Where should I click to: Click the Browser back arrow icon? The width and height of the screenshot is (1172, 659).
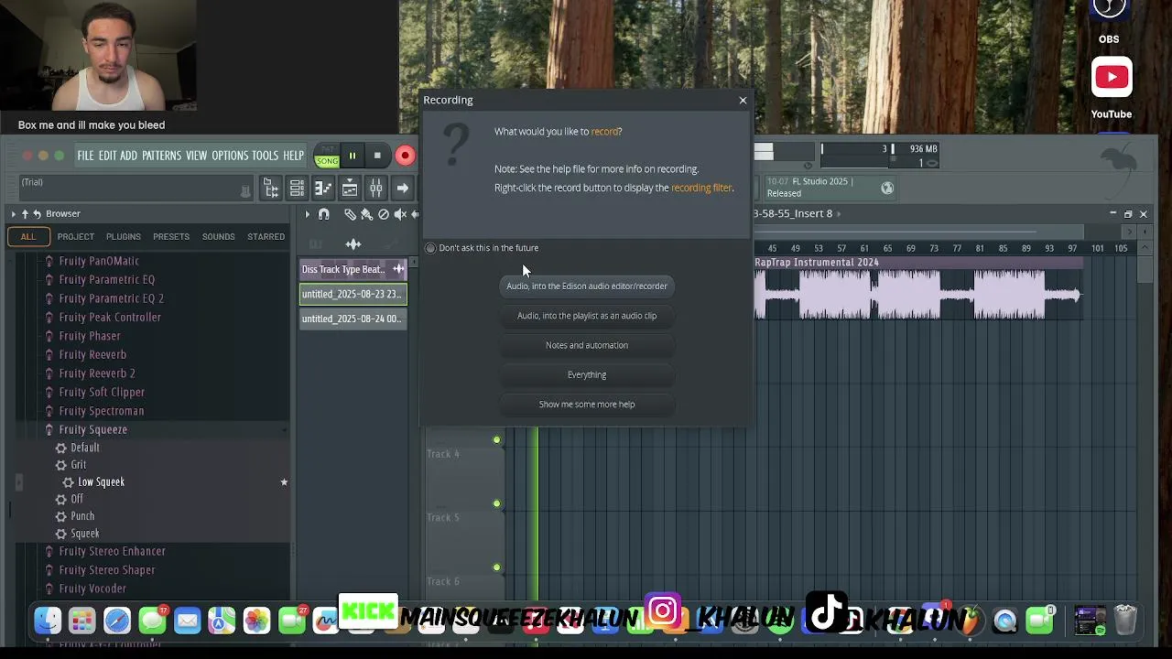tap(37, 213)
